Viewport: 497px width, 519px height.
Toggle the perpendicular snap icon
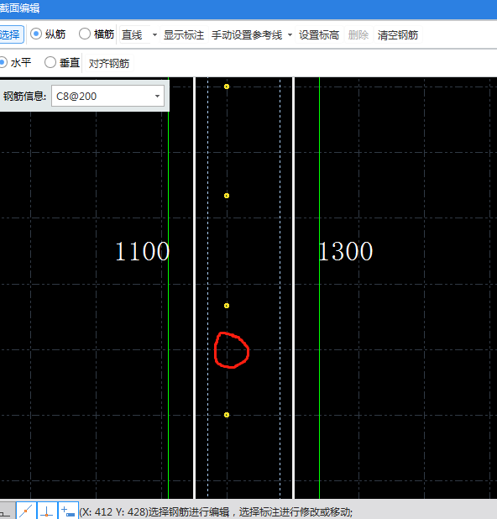[47, 511]
